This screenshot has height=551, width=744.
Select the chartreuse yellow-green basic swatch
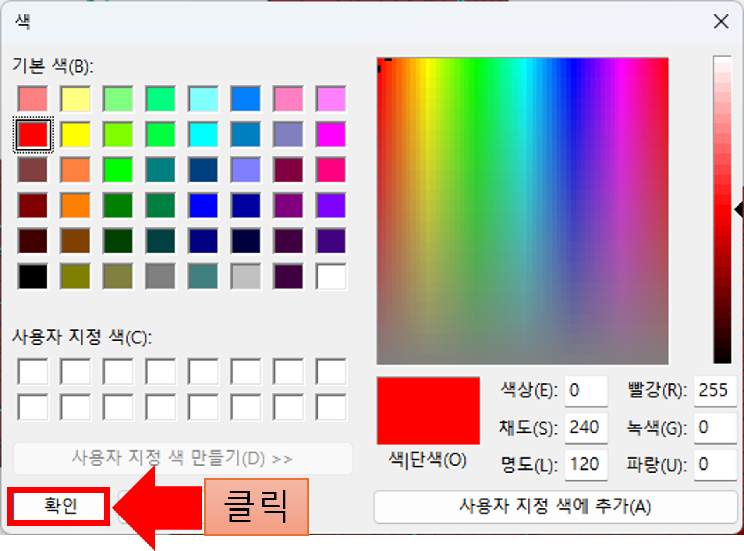pos(118,135)
